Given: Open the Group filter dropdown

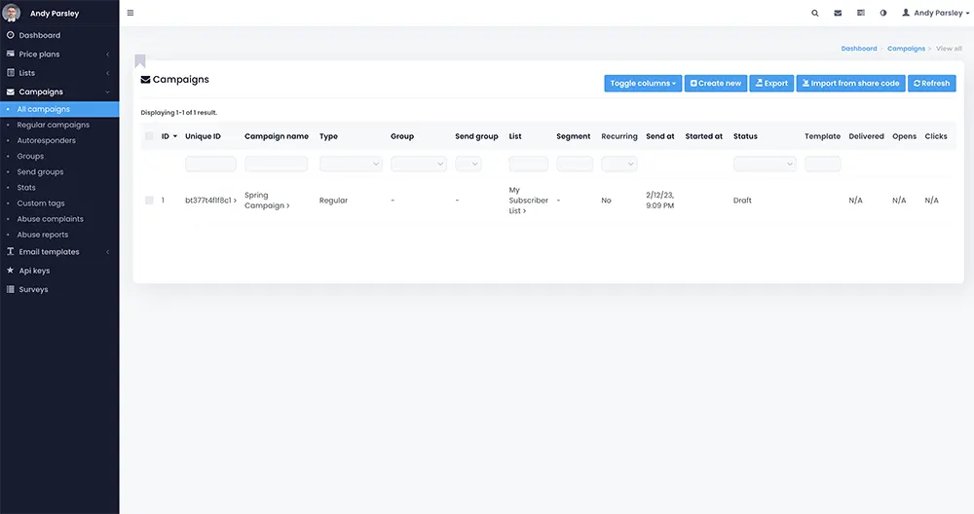Looking at the screenshot, I should pos(419,164).
